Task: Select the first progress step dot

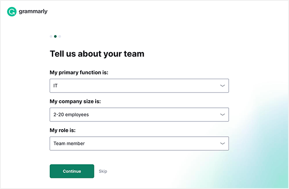Action: click(51, 37)
